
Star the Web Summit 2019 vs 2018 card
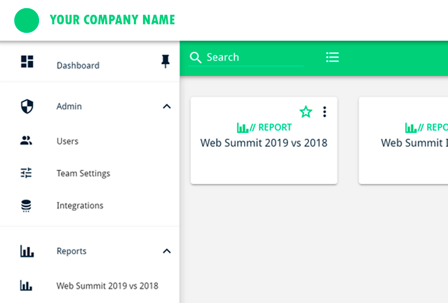pos(305,111)
